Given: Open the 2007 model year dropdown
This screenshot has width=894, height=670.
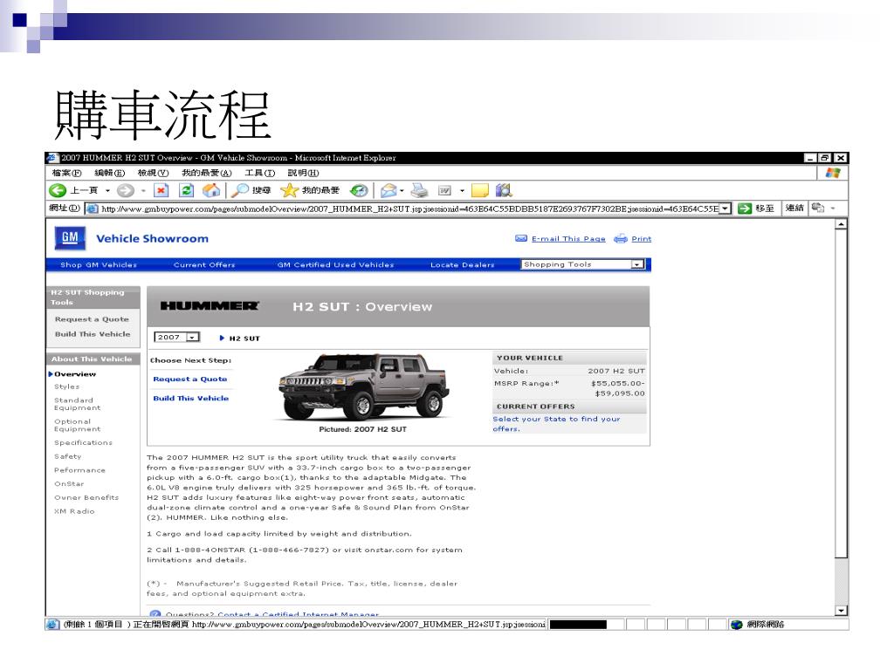Looking at the screenshot, I should (x=176, y=338).
